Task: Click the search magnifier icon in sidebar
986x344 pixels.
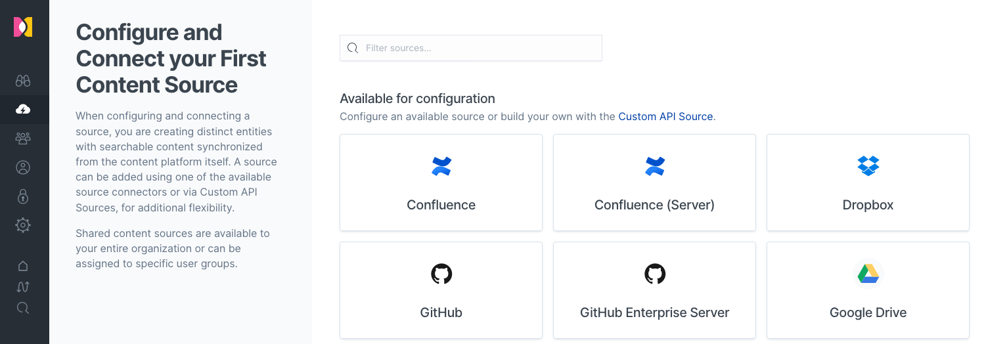Action: click(x=23, y=308)
